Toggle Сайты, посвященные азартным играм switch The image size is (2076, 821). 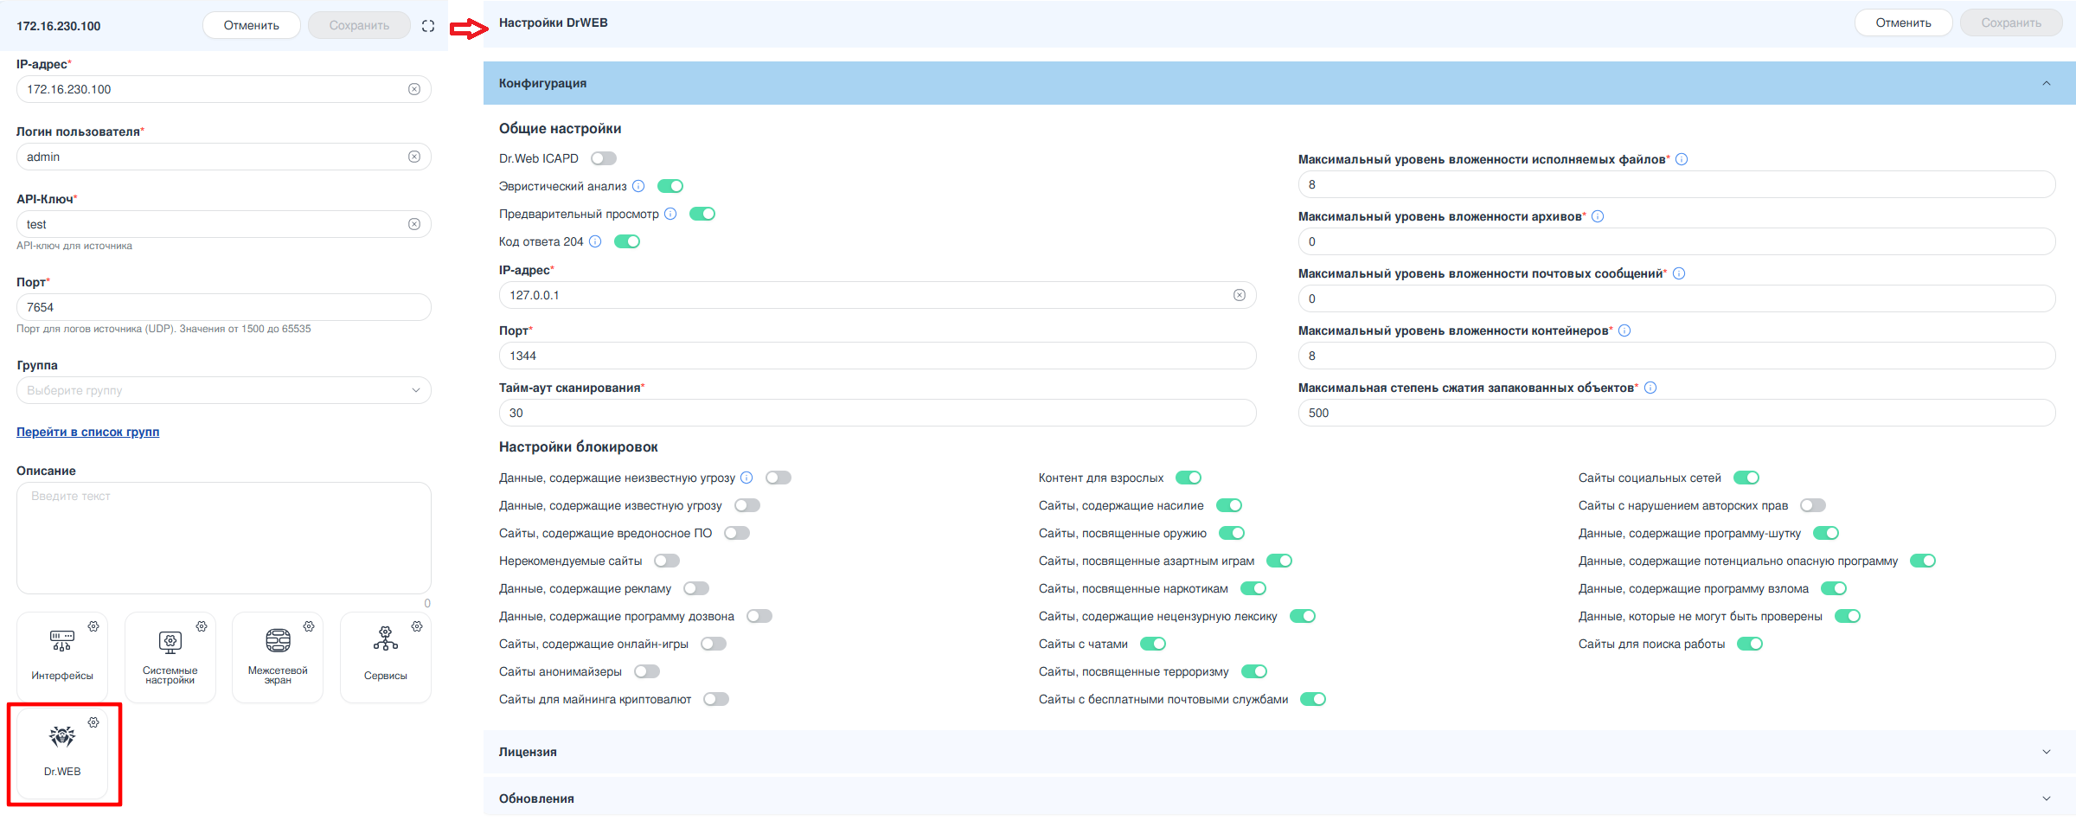pyautogui.click(x=1279, y=561)
